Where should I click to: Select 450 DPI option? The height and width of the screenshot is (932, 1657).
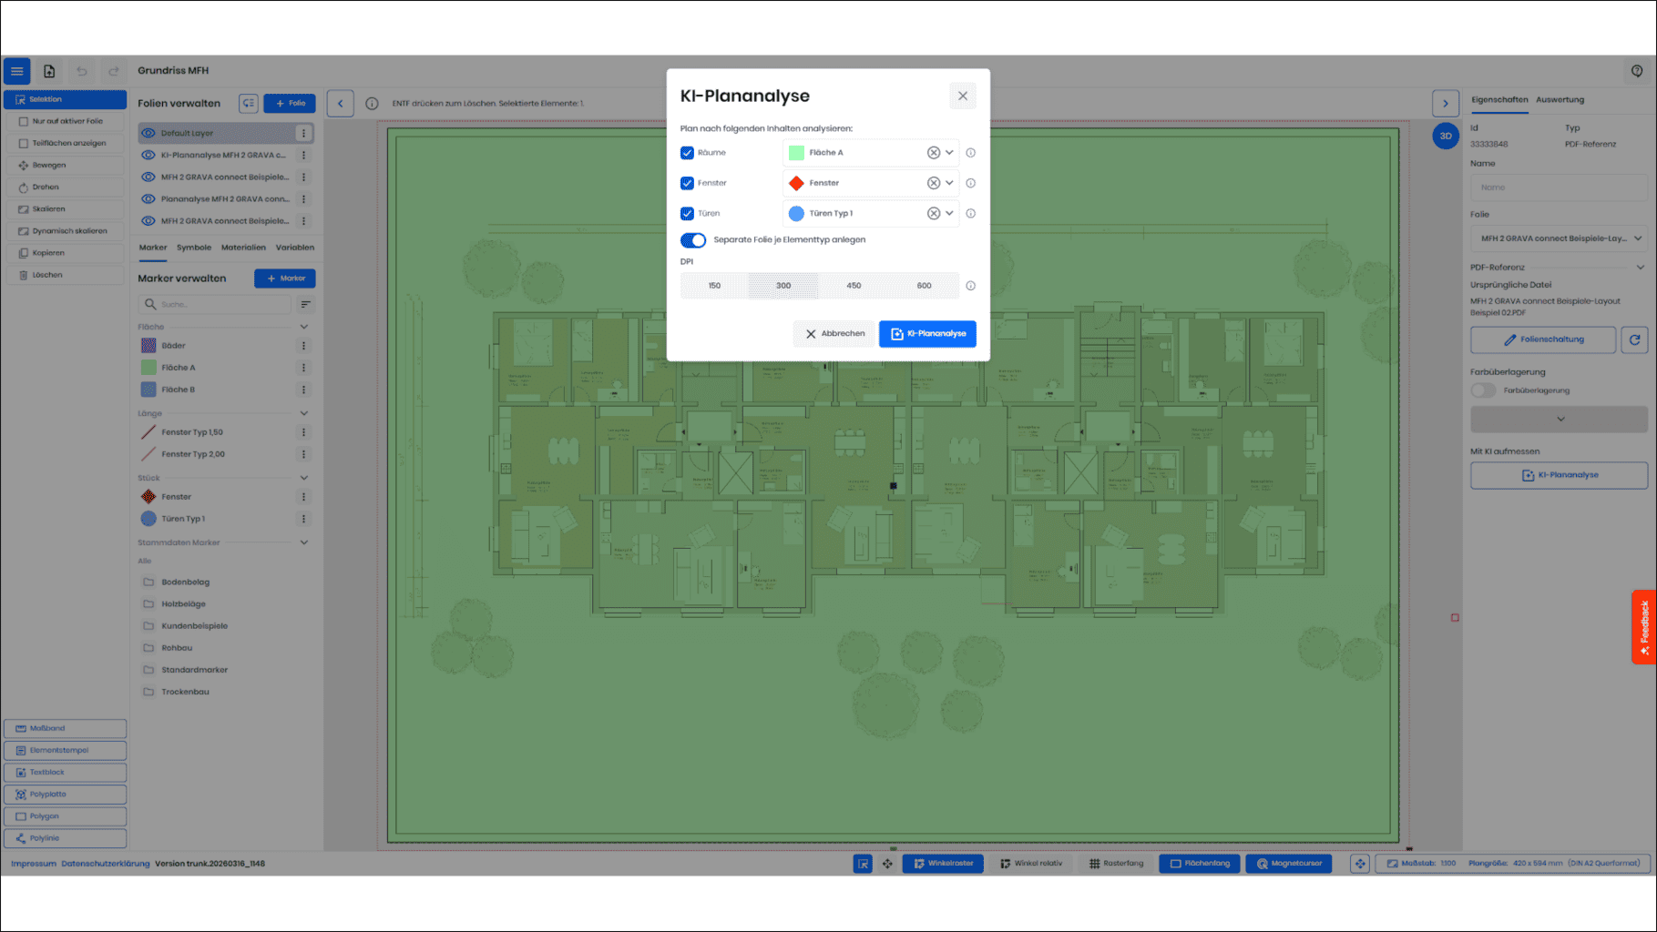pyautogui.click(x=854, y=286)
